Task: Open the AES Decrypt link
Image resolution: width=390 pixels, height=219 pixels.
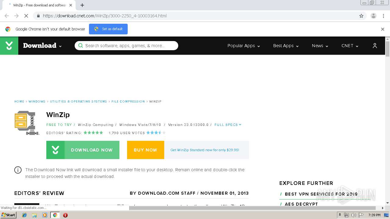Action: 301,204
